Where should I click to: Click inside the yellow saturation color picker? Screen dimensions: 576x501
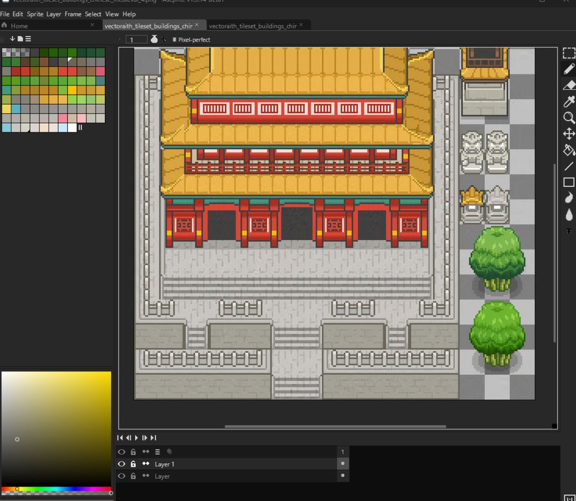click(56, 428)
